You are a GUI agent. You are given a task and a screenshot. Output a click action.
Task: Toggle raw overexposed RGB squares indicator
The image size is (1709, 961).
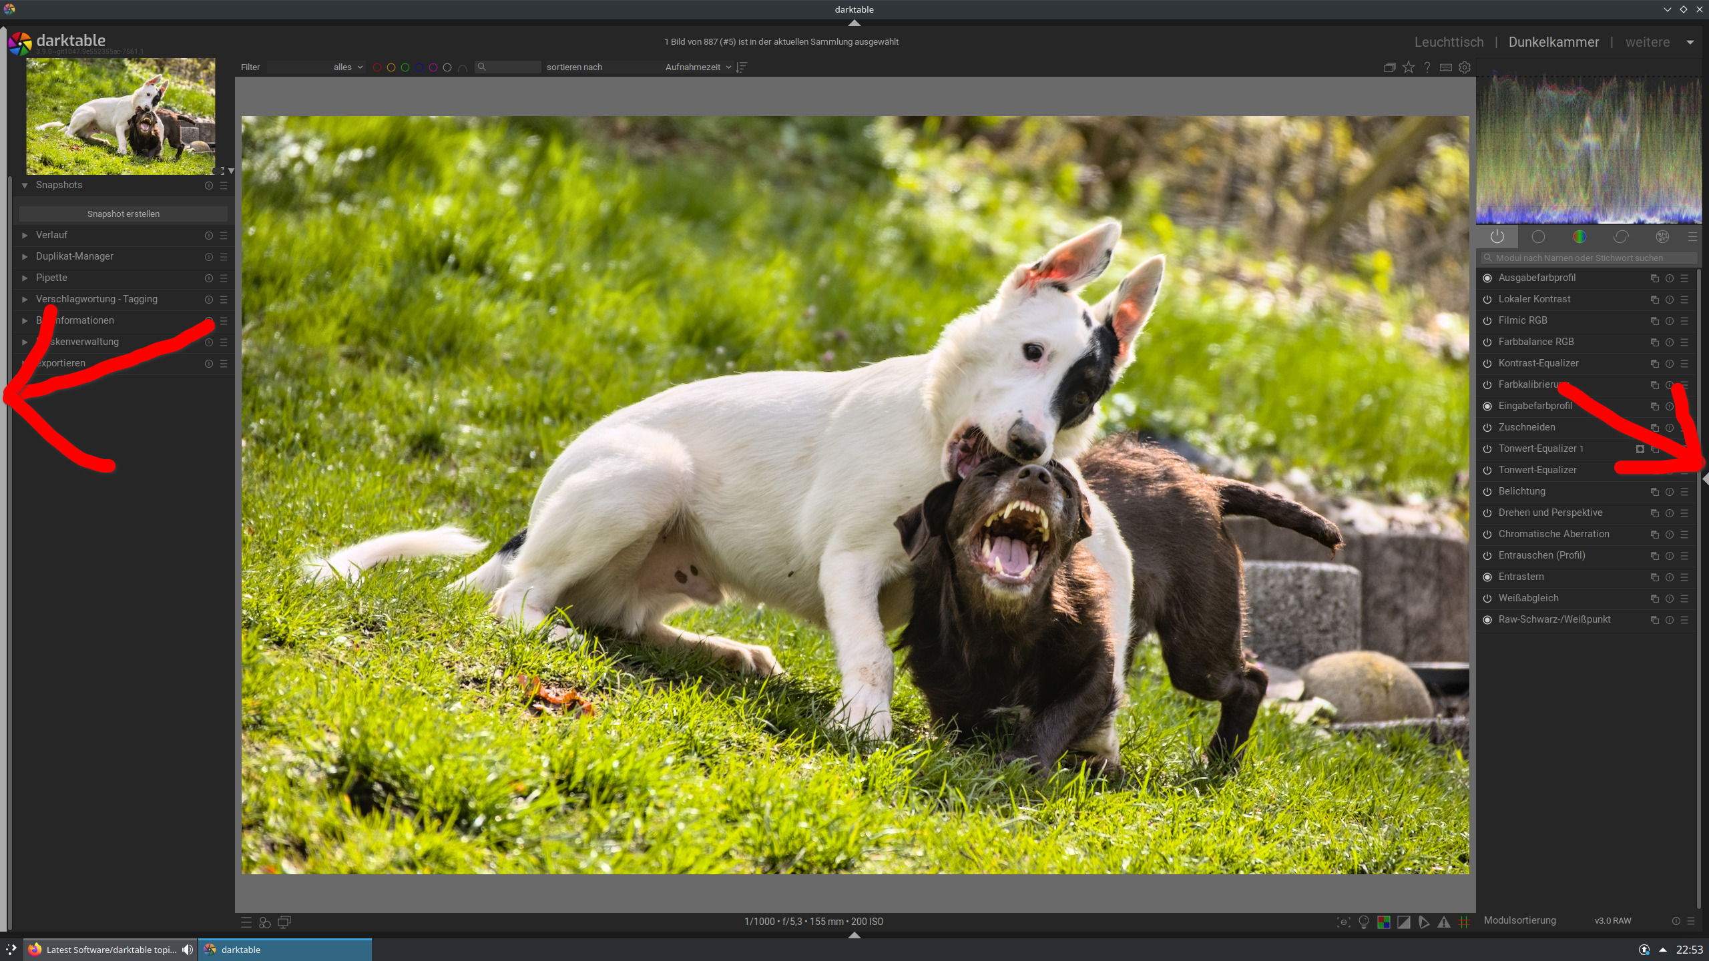[1384, 922]
